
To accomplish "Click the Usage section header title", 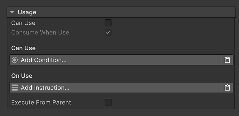I will [x=27, y=12].
